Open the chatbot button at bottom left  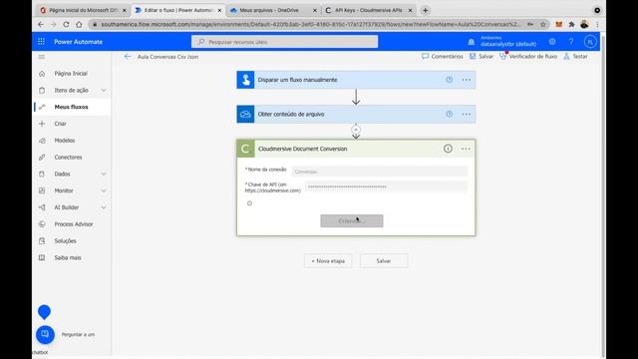(45, 335)
